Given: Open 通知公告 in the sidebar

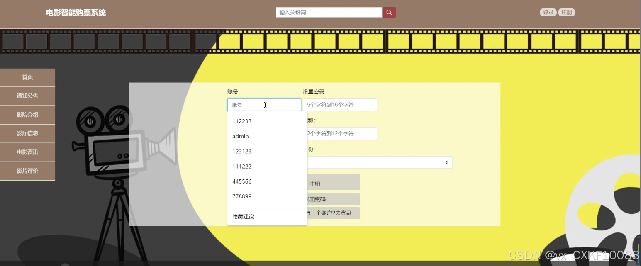Looking at the screenshot, I should pos(28,96).
